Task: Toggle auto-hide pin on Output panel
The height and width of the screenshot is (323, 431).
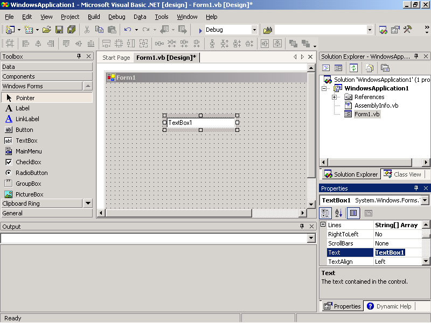Action: (302, 226)
